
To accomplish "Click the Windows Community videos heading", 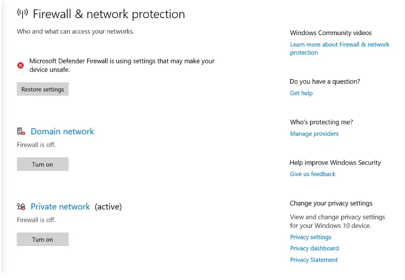I will click(330, 33).
